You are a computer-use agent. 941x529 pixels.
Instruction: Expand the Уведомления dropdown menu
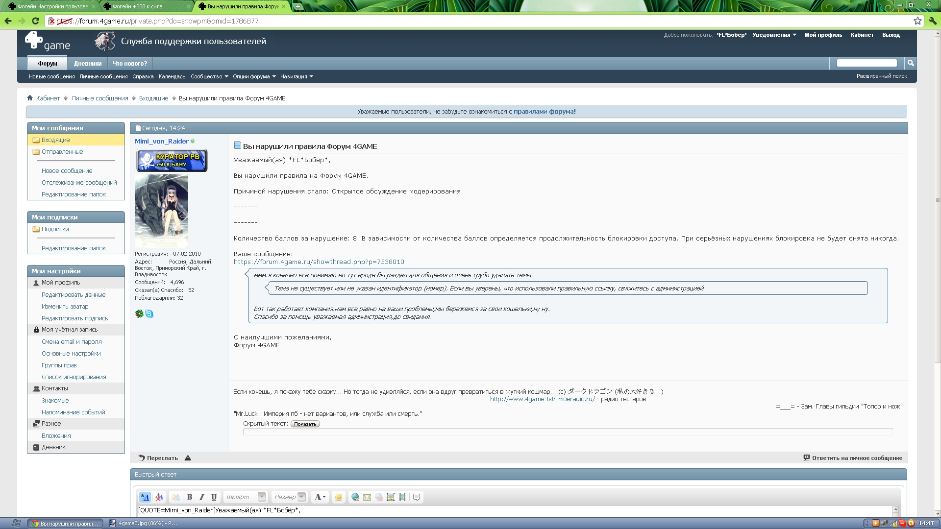tap(774, 35)
